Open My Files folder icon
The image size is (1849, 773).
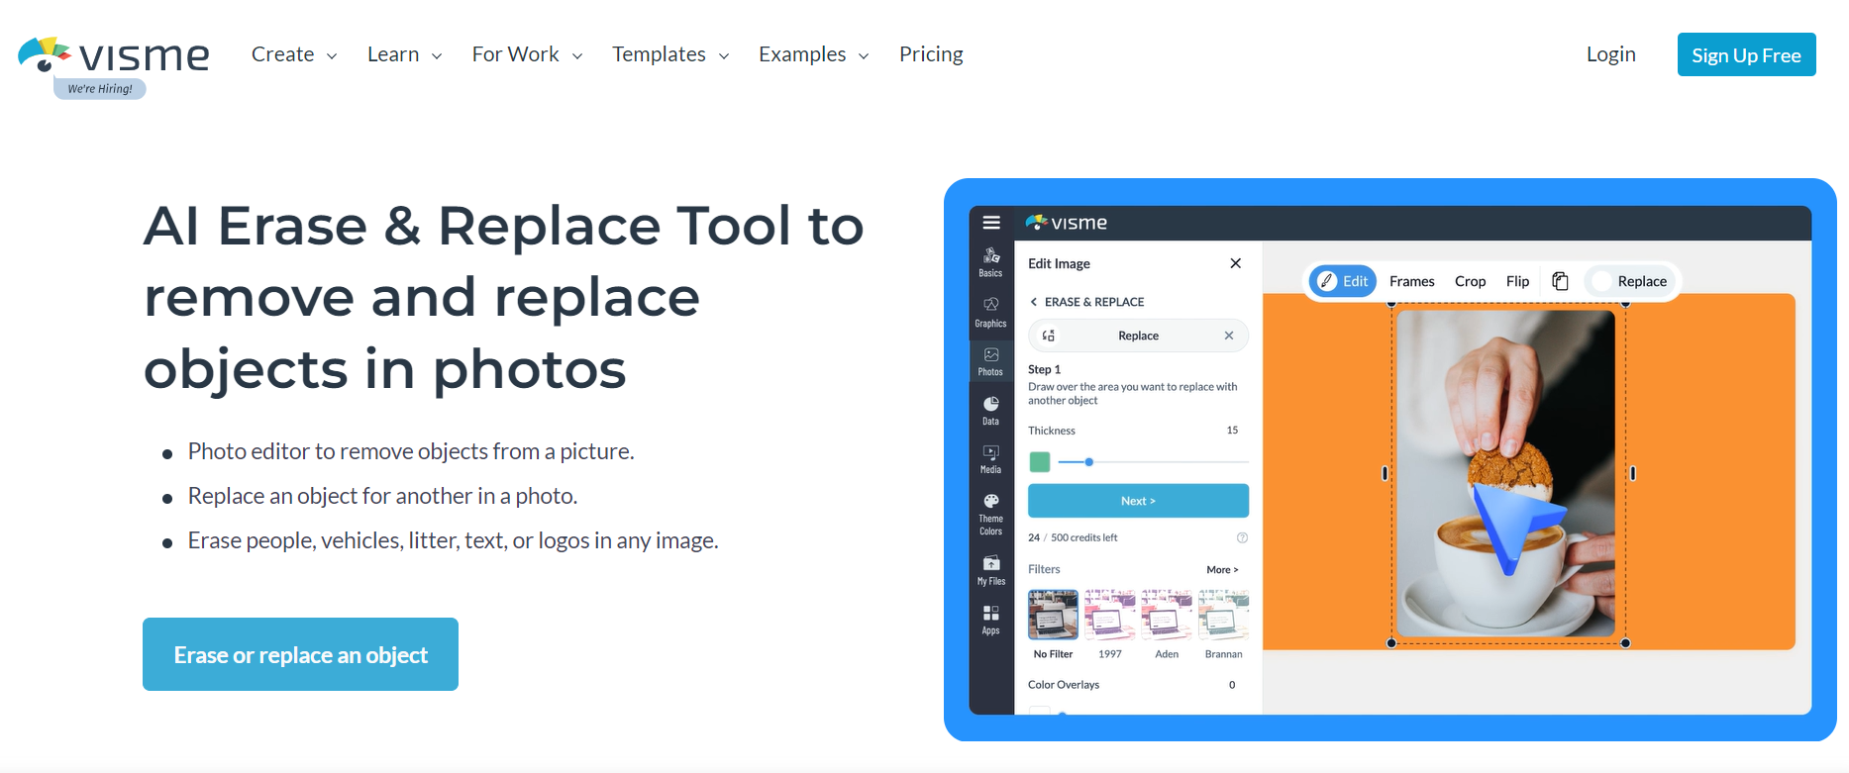(x=990, y=569)
